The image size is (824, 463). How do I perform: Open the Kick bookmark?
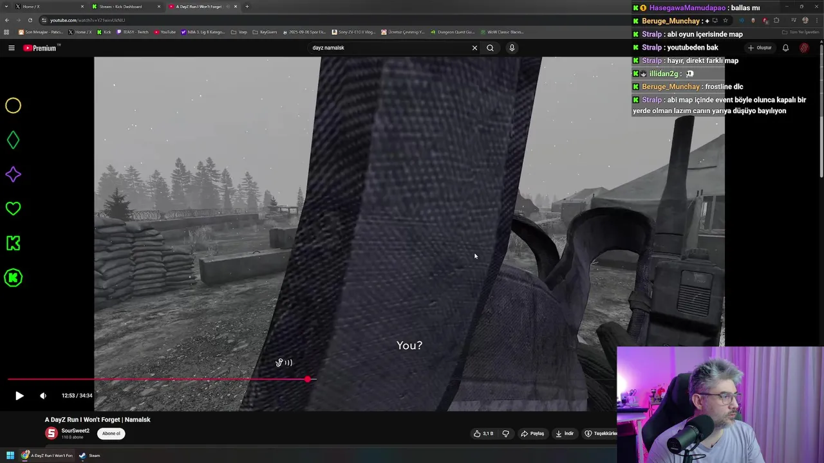[x=104, y=32]
